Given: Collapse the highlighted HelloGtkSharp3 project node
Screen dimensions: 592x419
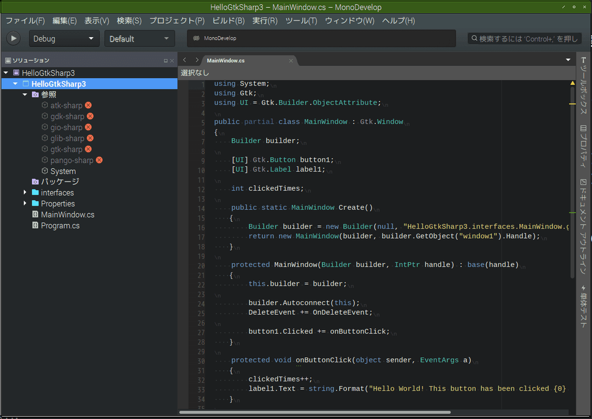Looking at the screenshot, I should (16, 83).
